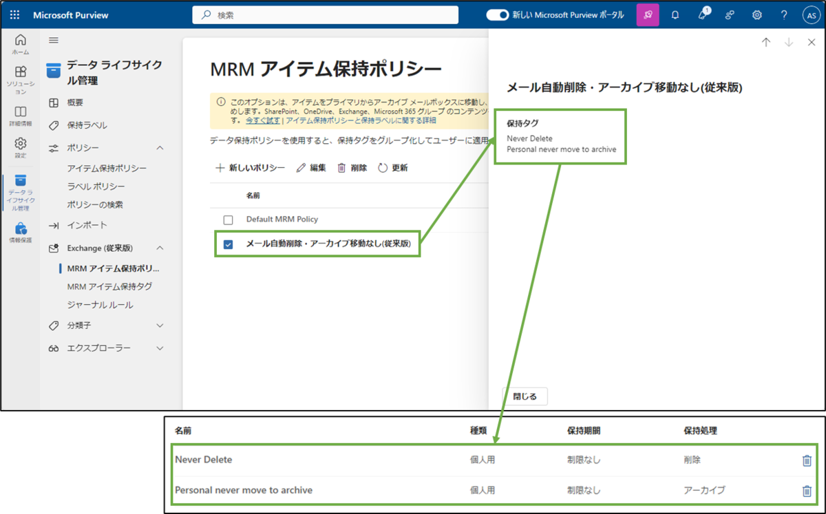Click 保持処理 column header

click(701, 430)
